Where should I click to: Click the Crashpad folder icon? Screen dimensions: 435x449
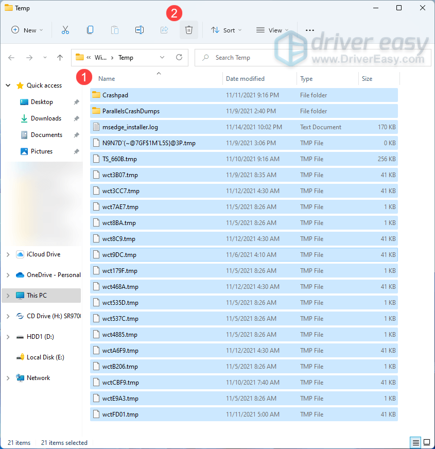coord(96,95)
